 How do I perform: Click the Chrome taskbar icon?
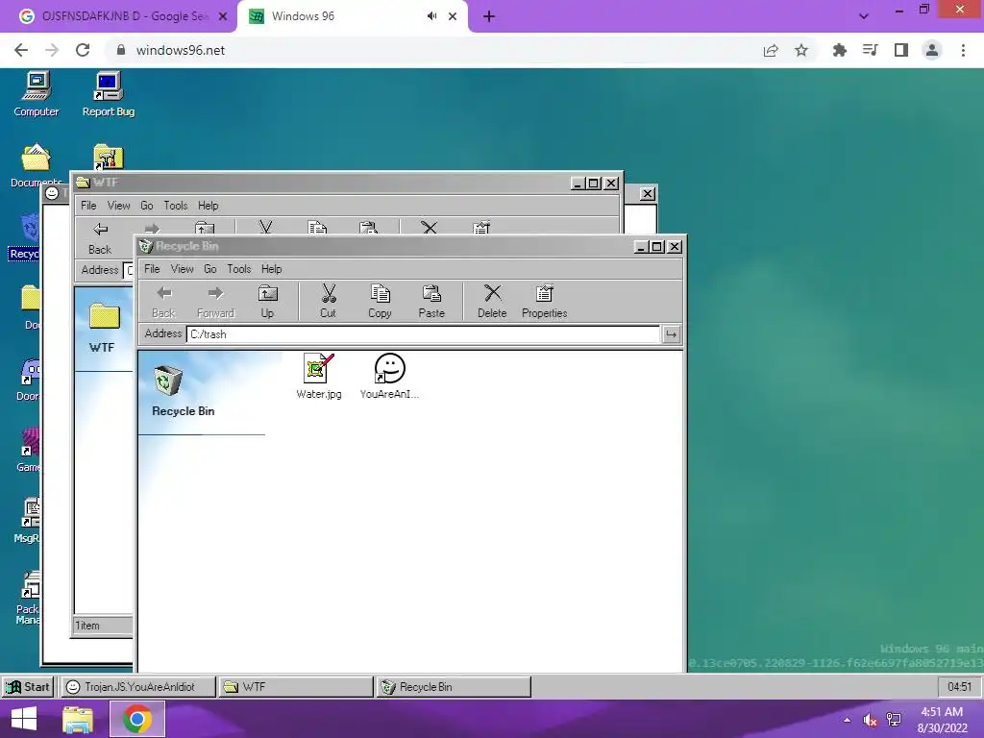tap(136, 719)
